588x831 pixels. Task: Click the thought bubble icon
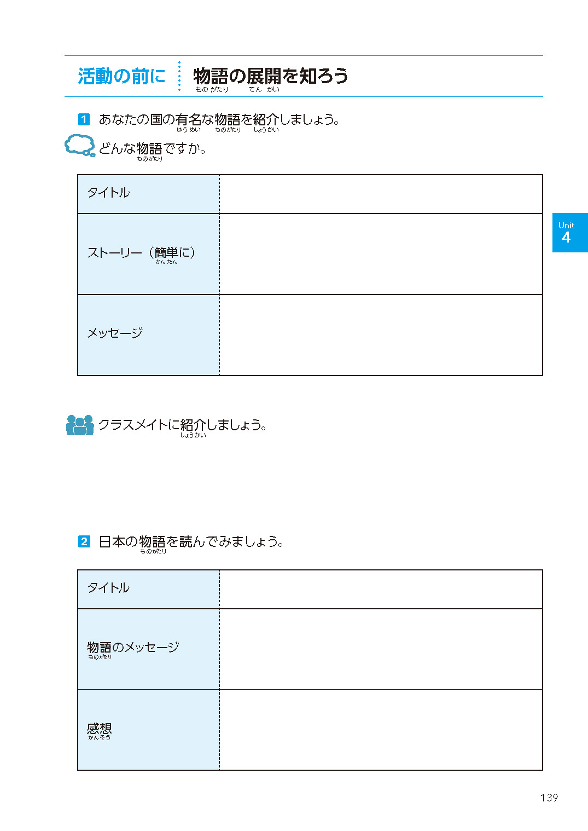pyautogui.click(x=80, y=146)
